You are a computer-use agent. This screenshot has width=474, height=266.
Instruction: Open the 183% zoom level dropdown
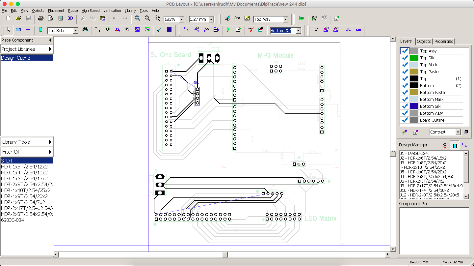pos(181,19)
